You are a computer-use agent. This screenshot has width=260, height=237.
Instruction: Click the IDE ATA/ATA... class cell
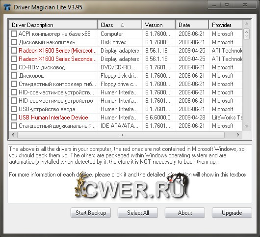pyautogui.click(x=119, y=126)
